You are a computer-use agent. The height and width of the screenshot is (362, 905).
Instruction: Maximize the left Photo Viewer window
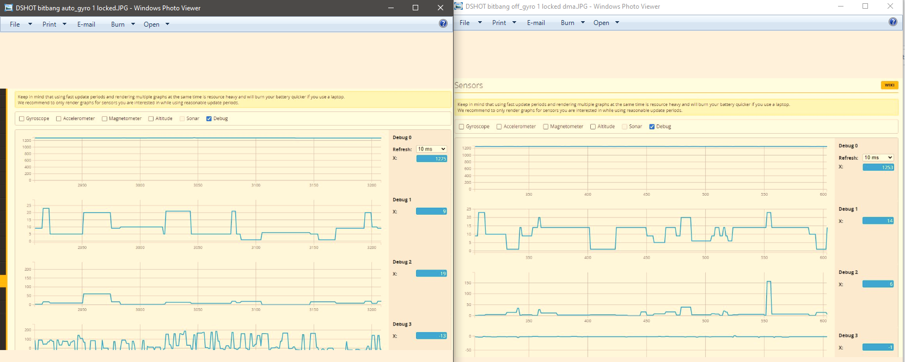pyautogui.click(x=415, y=8)
